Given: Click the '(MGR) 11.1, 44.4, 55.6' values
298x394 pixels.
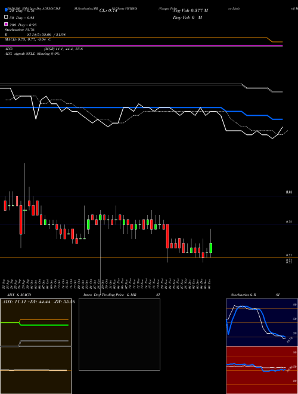Looking at the screenshot, I should click(63, 49).
